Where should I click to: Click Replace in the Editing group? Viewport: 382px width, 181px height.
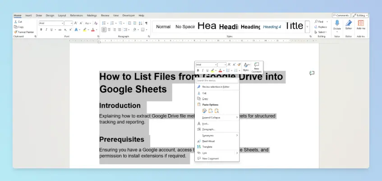(x=321, y=27)
